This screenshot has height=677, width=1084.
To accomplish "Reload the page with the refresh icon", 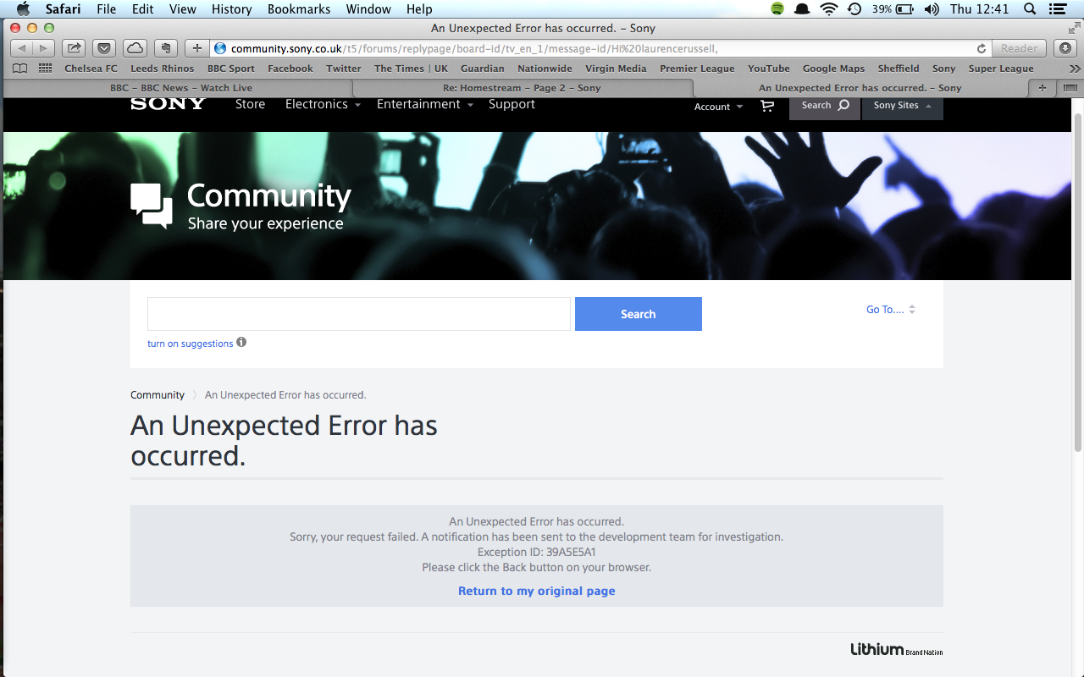I will pyautogui.click(x=982, y=49).
